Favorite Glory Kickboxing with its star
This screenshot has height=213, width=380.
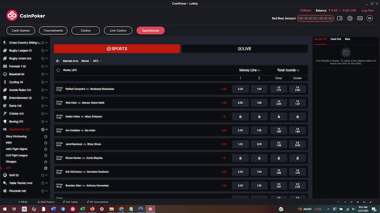(x=46, y=136)
